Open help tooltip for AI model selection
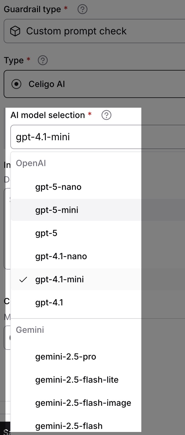 point(106,115)
